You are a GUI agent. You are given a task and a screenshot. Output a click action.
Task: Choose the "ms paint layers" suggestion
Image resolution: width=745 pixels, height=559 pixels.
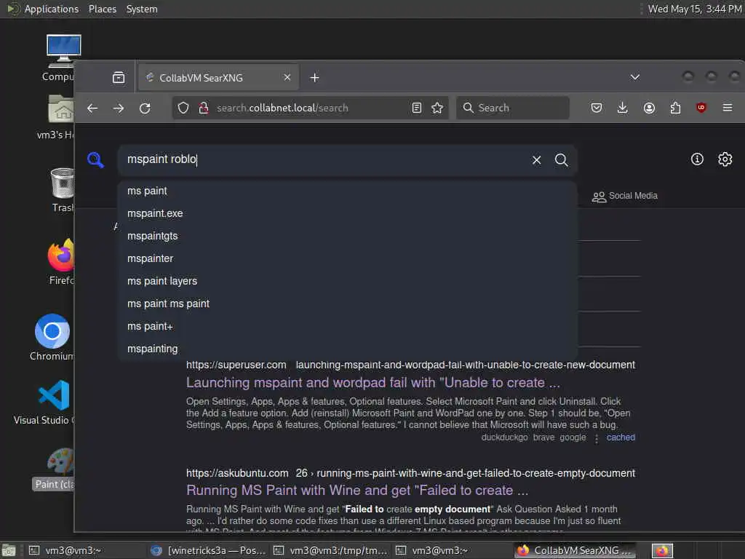(x=347, y=281)
